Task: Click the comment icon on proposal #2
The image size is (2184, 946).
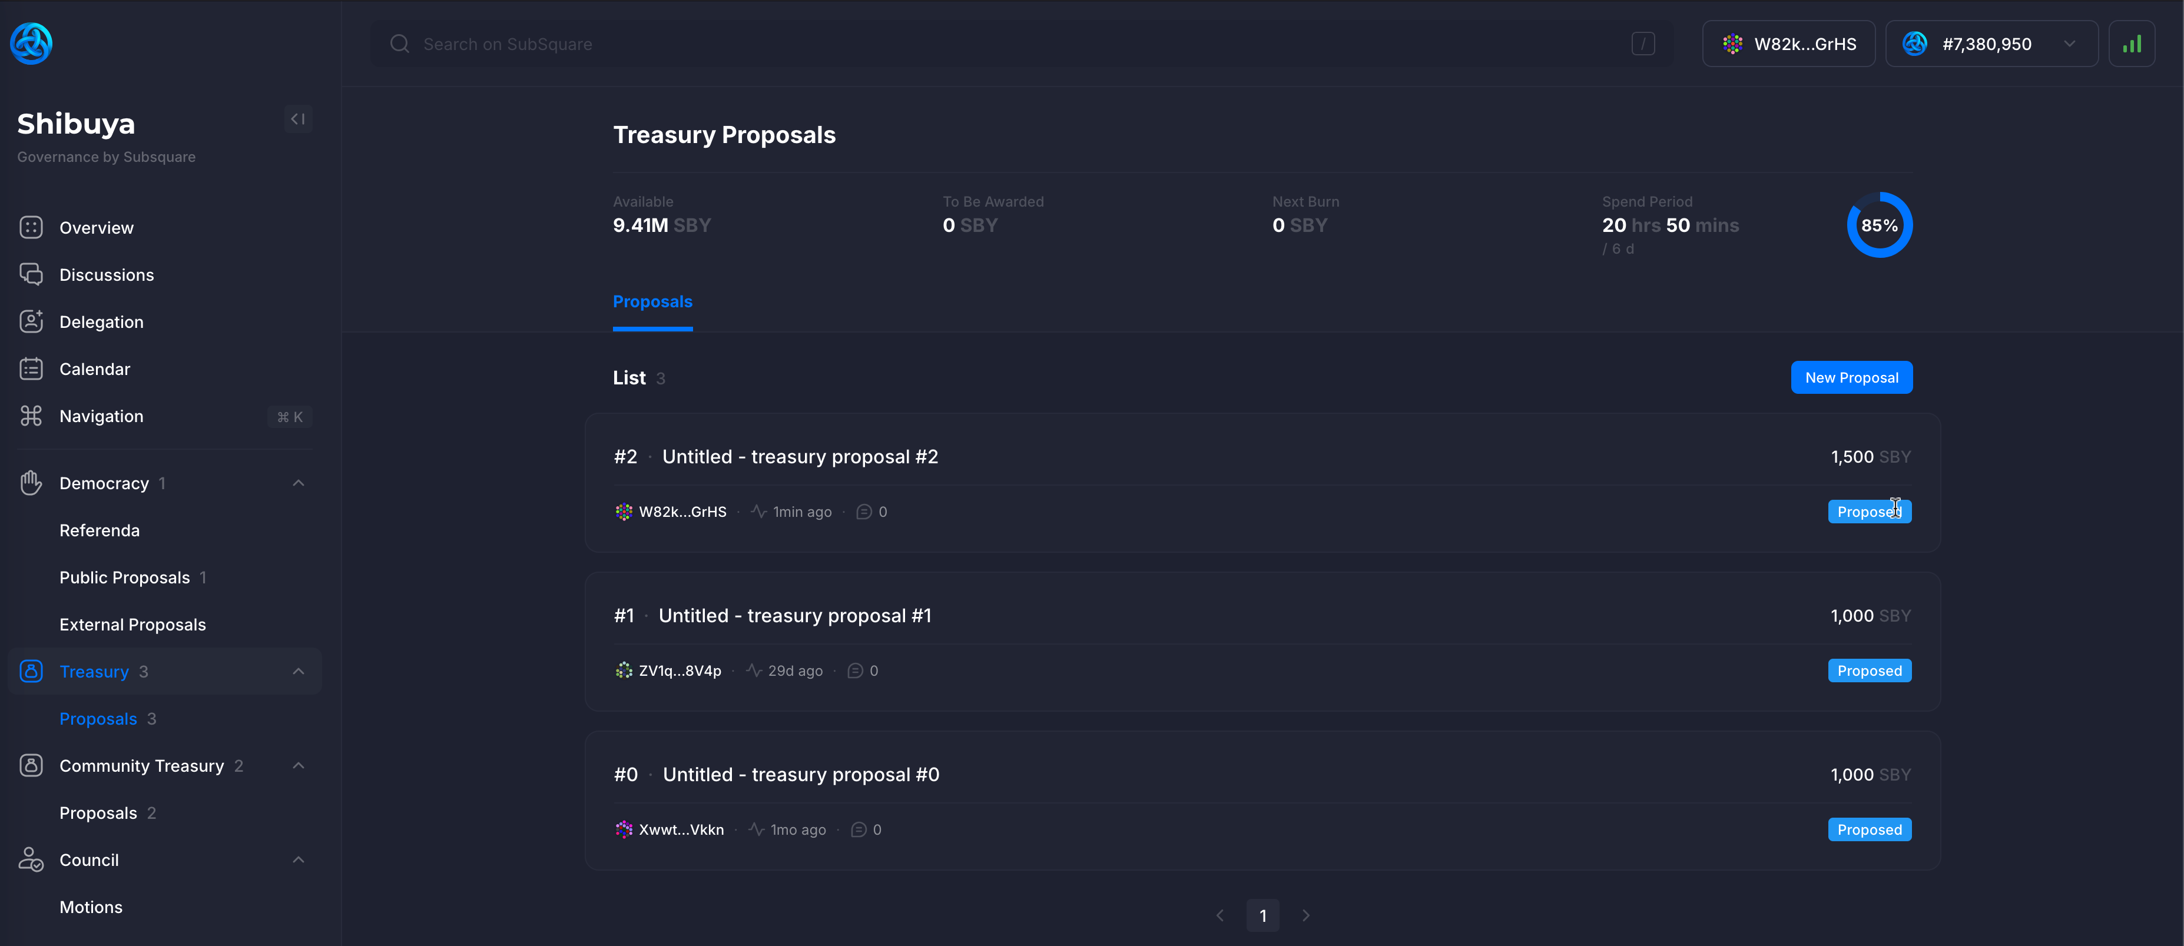Action: (864, 511)
